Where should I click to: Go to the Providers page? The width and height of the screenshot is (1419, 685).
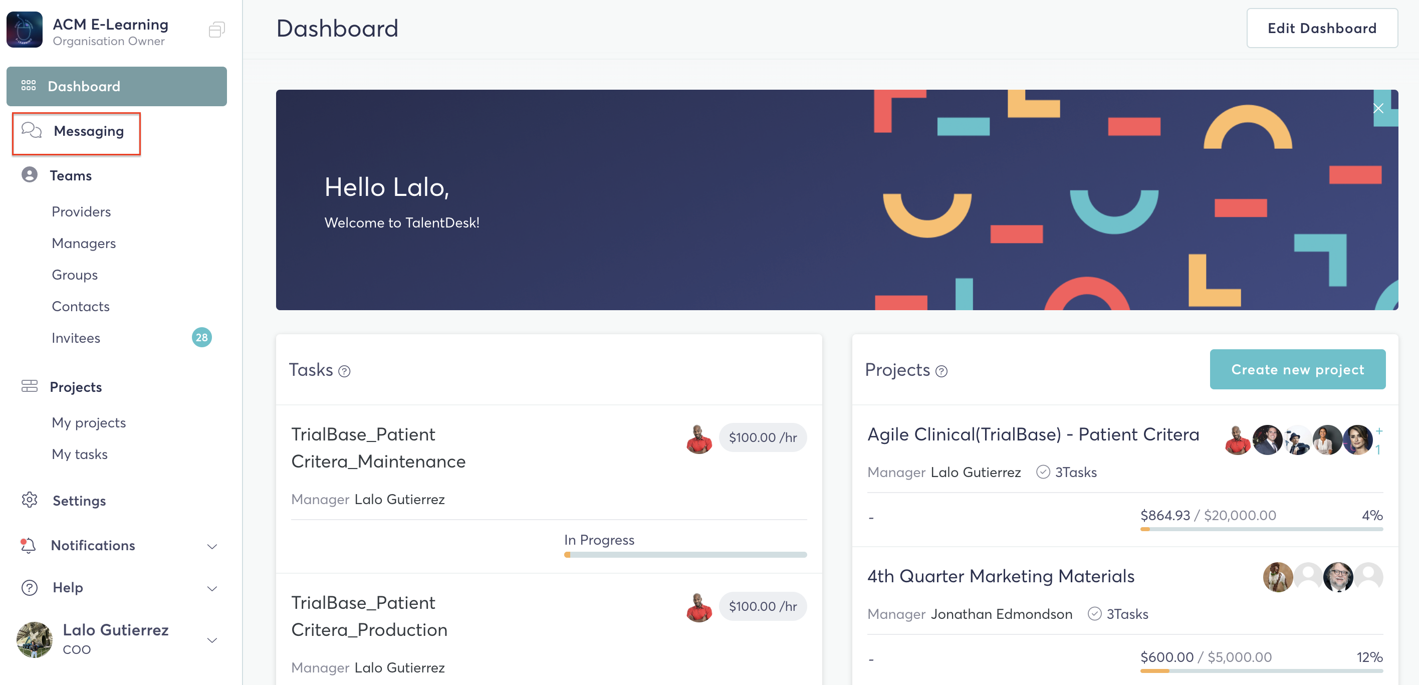tap(81, 211)
